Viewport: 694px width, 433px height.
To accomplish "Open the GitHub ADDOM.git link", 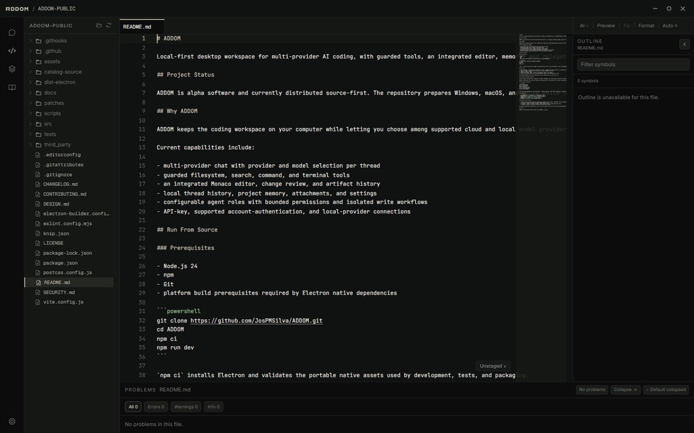I will (256, 320).
